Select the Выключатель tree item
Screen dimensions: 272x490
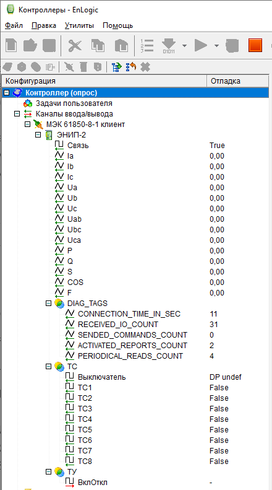tap(101, 377)
